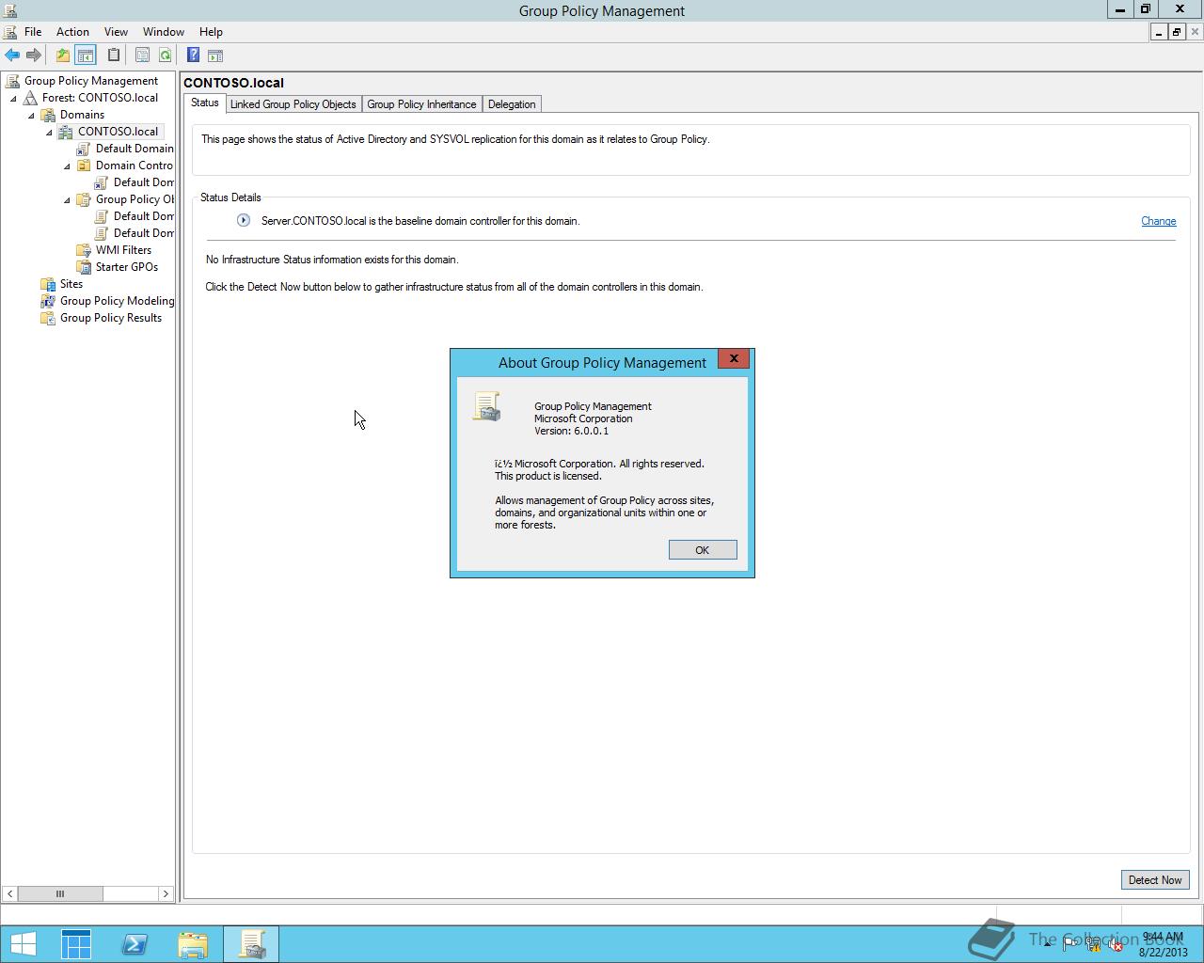Image resolution: width=1204 pixels, height=963 pixels.
Task: Click the Domains folder icon
Action: pyautogui.click(x=49, y=115)
